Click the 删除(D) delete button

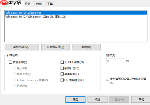click(86, 47)
